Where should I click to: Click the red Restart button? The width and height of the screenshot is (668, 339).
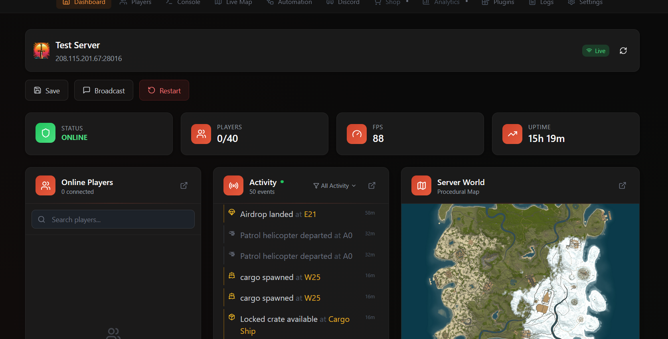click(x=164, y=91)
